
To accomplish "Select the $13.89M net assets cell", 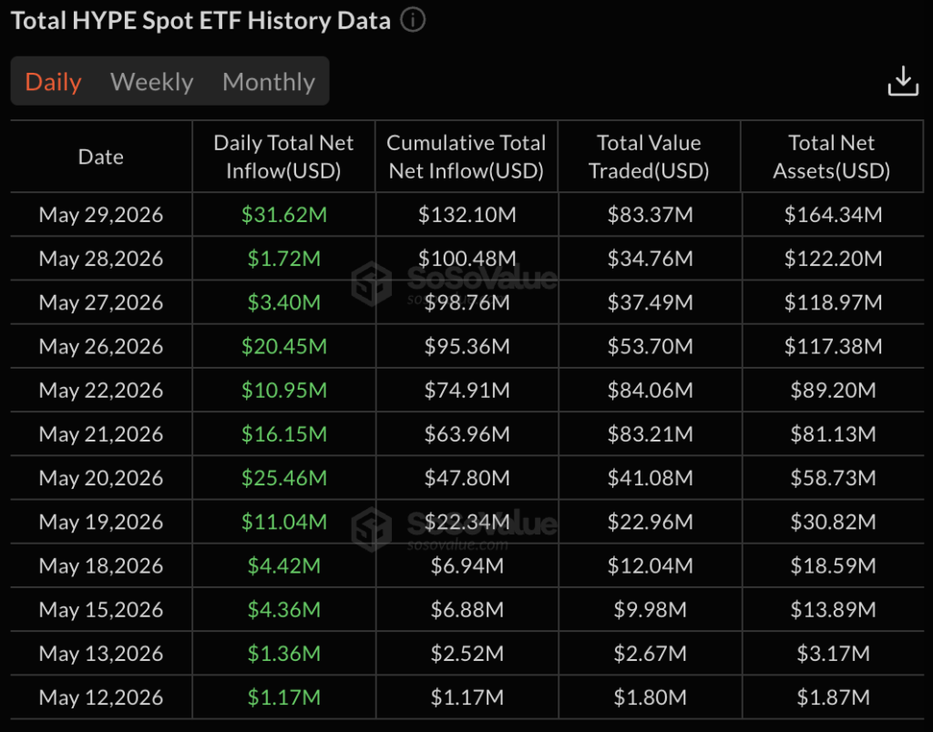I will coord(833,610).
